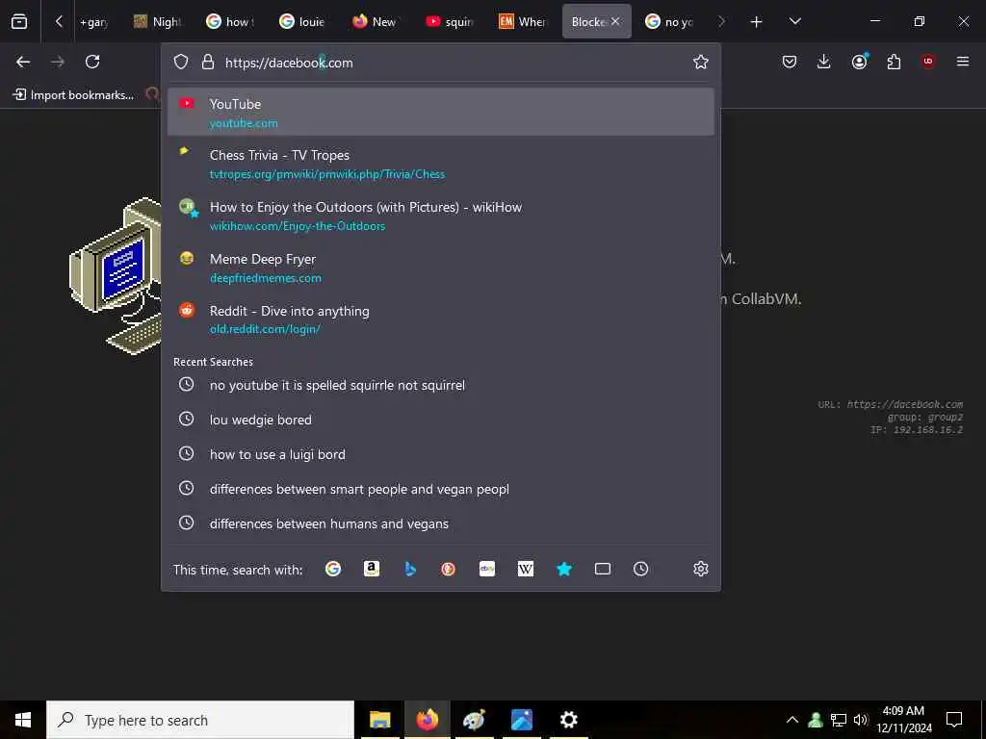This screenshot has width=986, height=739.
Task: Open the Windows Start menu
Action: (23, 720)
